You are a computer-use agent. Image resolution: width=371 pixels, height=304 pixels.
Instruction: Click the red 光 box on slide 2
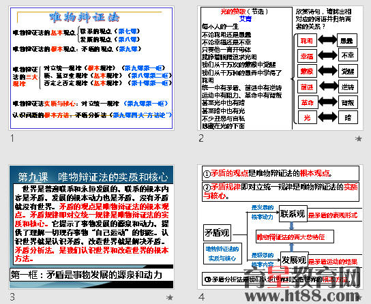coord(307,117)
